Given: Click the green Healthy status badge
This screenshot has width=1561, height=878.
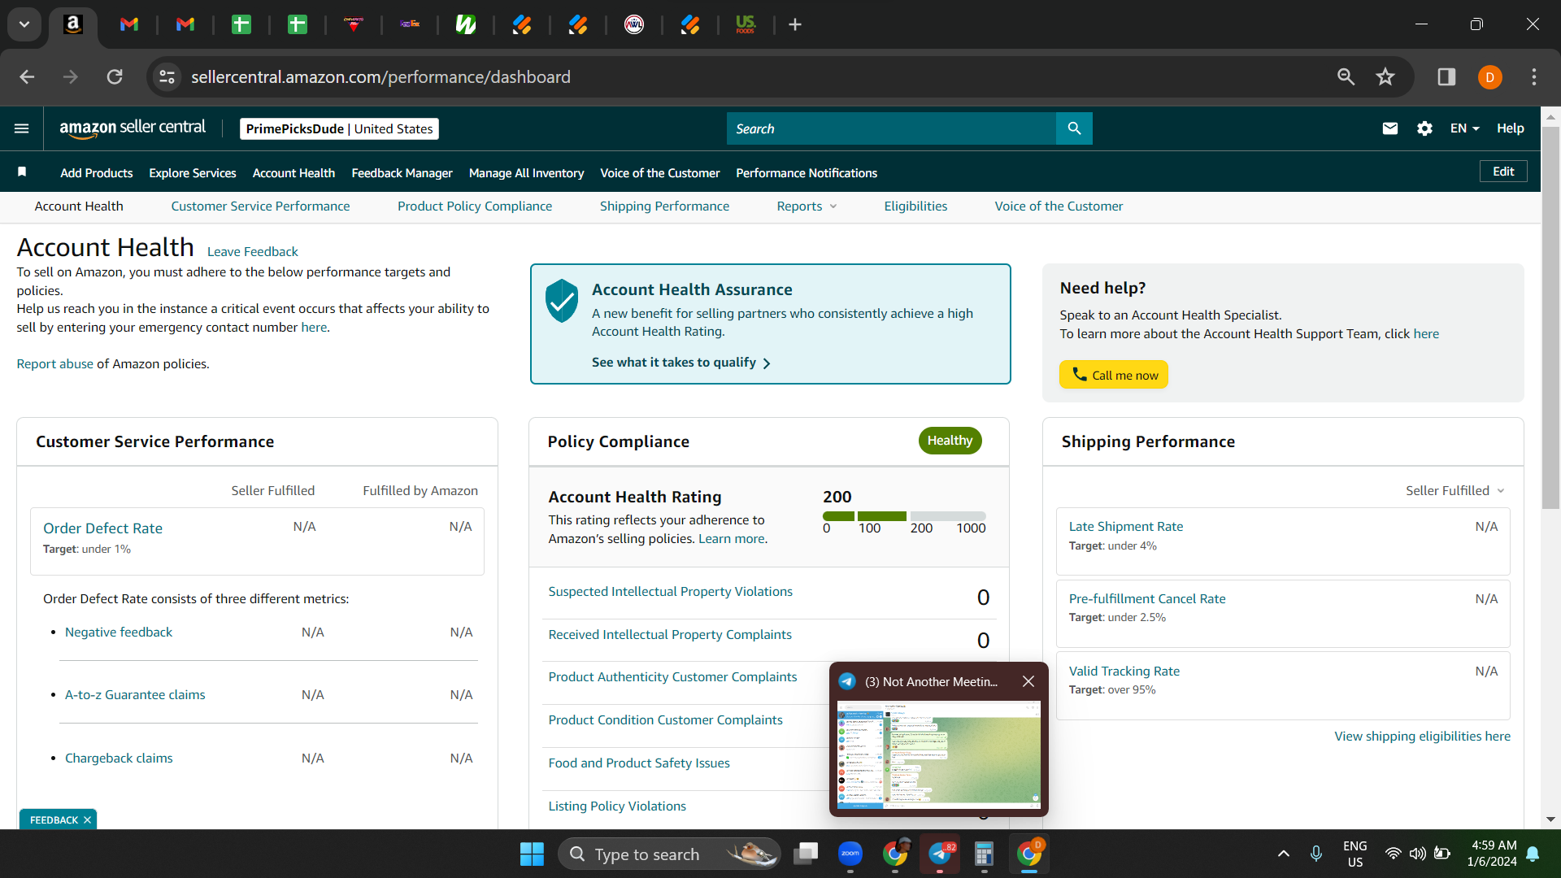Looking at the screenshot, I should [950, 441].
